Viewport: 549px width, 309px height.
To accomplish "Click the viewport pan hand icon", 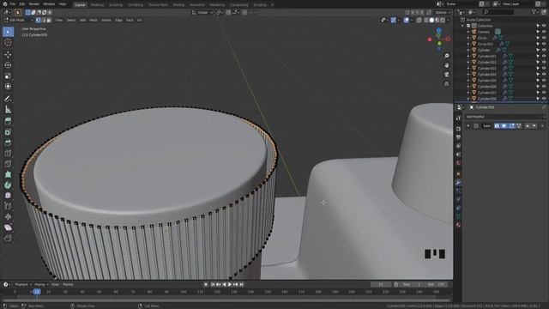I will [x=446, y=65].
